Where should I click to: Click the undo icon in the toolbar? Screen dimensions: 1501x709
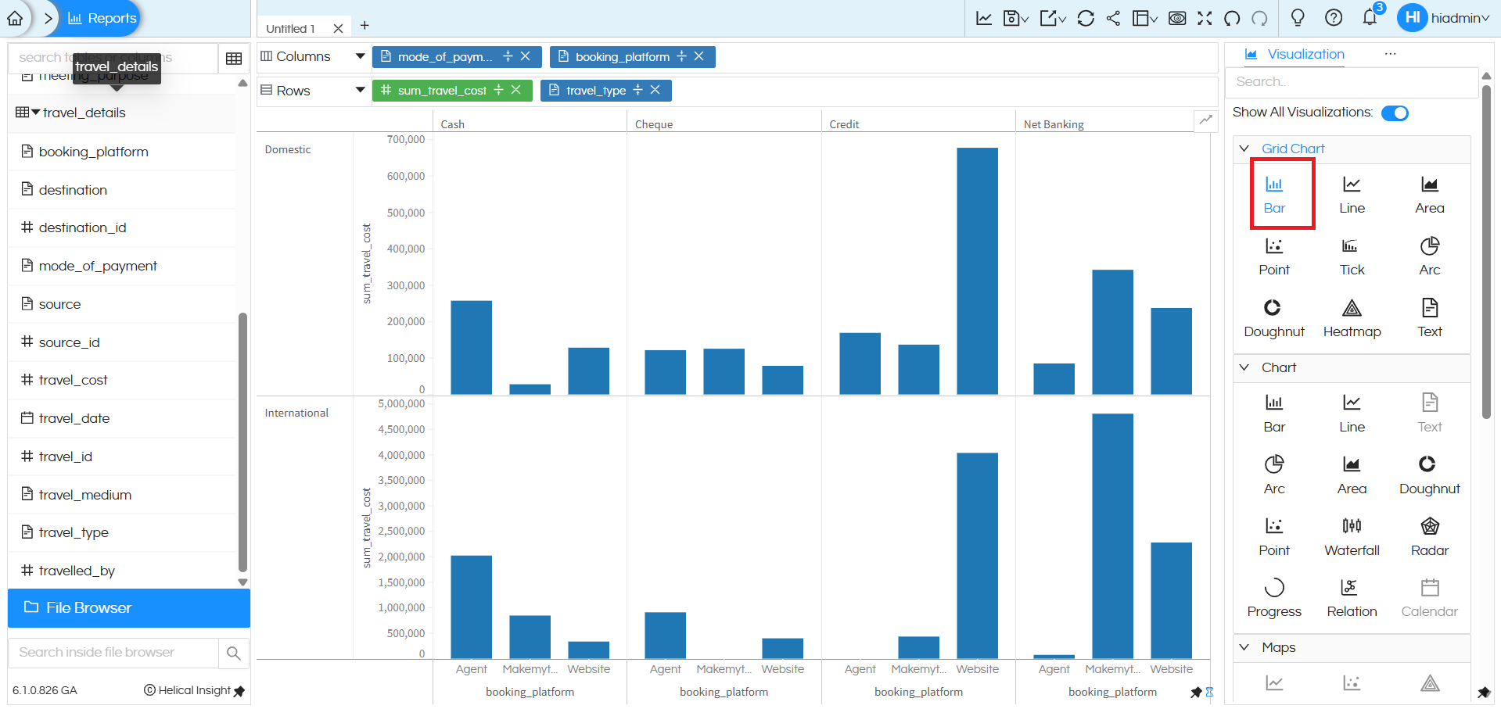click(x=1230, y=17)
